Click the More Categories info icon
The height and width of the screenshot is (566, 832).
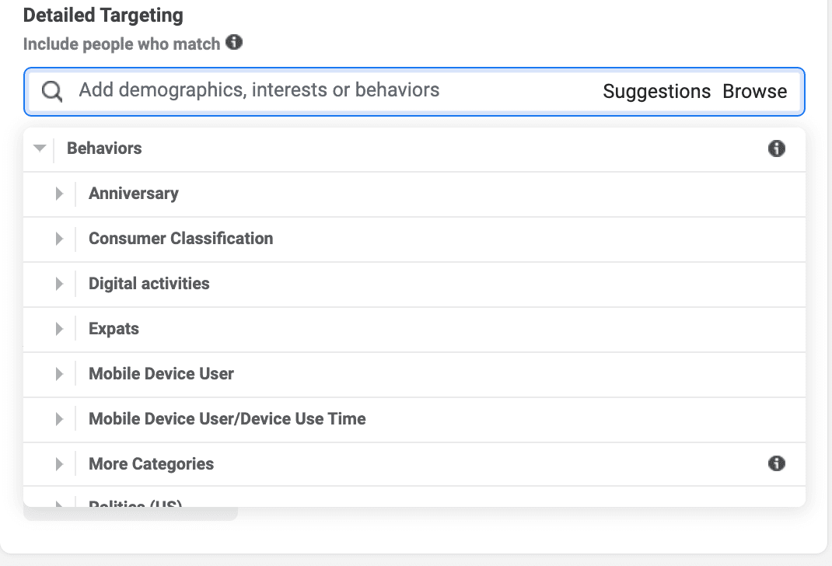776,464
